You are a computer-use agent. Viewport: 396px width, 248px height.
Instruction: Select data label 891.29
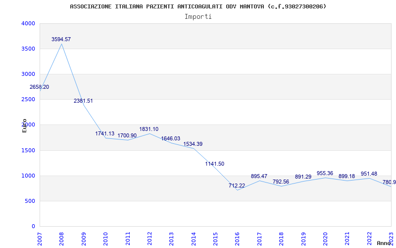303,177
